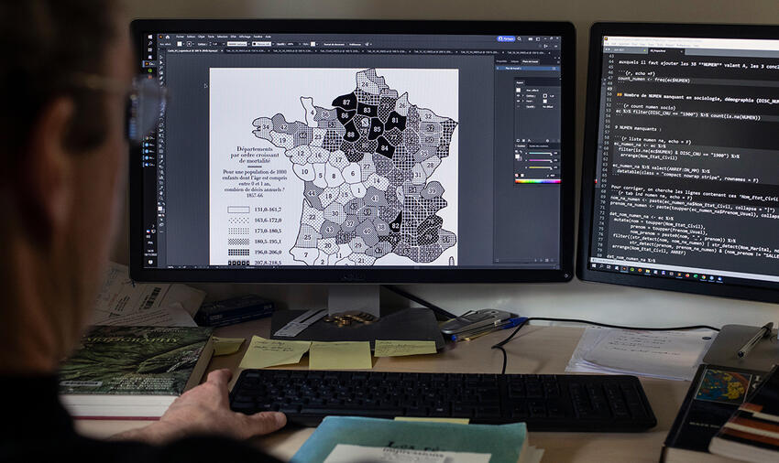Image resolution: width=779 pixels, height=463 pixels.
Task: Select the Selection tool (black arrow) in Illustrator toolbar
Action: [x=161, y=57]
